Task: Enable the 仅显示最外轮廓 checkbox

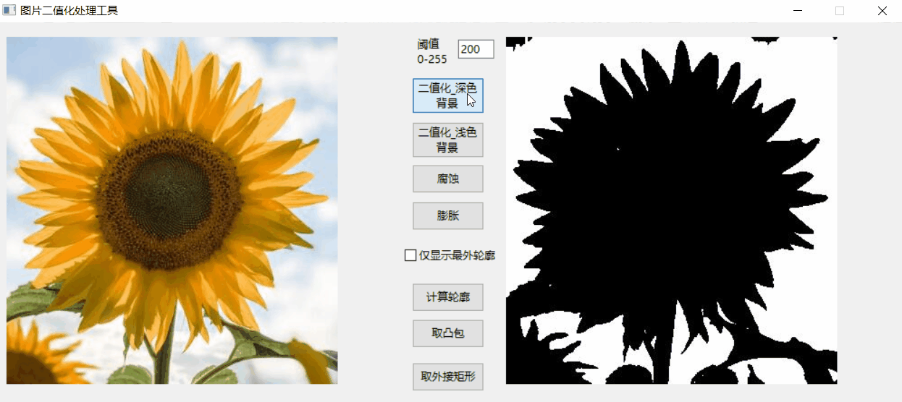Action: coord(410,255)
